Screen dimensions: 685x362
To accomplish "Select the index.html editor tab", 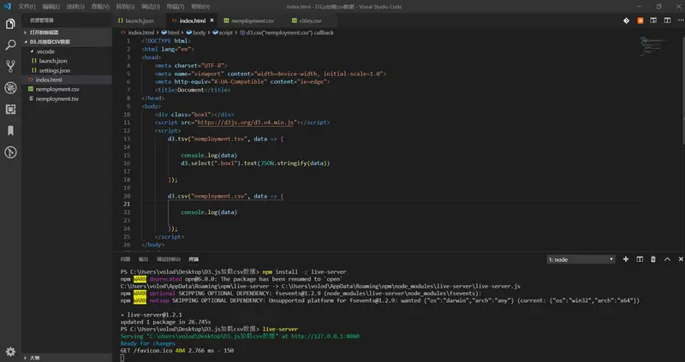I will point(192,21).
